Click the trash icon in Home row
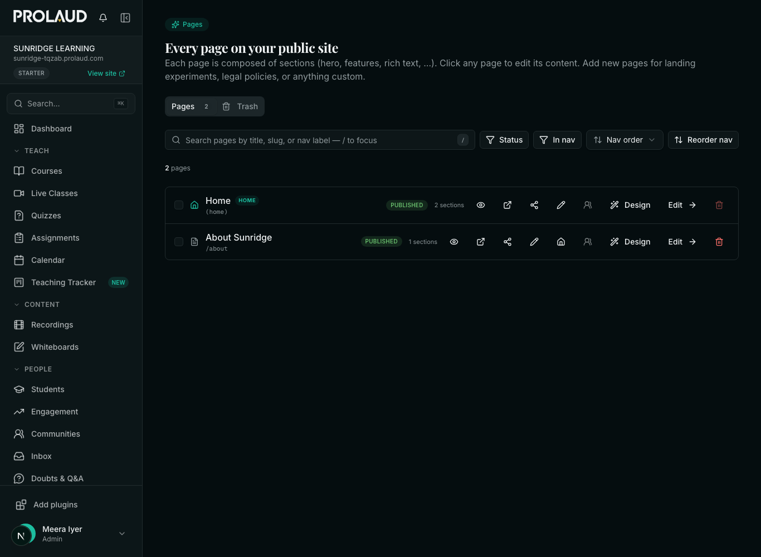This screenshot has width=761, height=557. 719,205
